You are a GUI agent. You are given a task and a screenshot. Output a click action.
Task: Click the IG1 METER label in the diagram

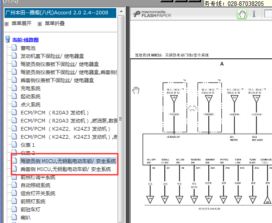(234, 138)
